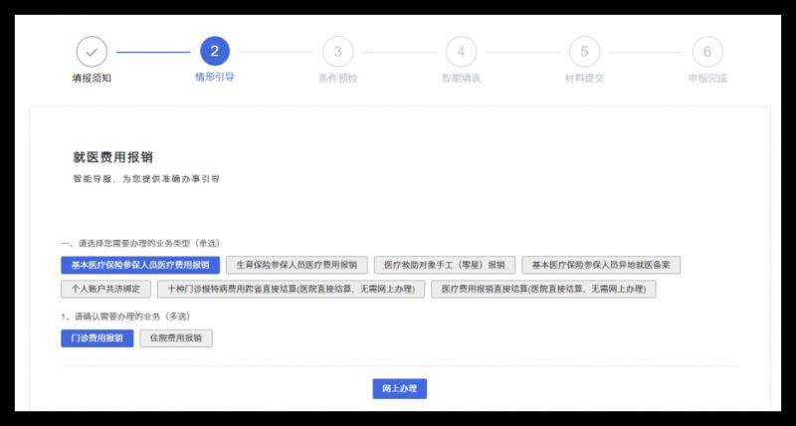Choose 基本医疗保险参保人员异地就医备案
This screenshot has width=796, height=426.
[x=601, y=265]
